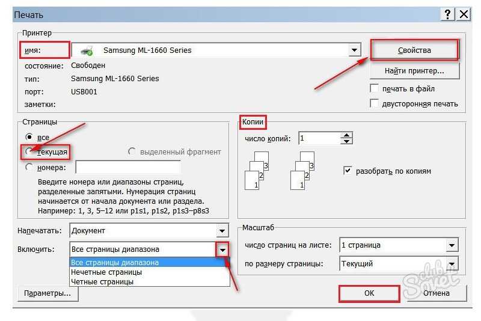
Task: Confirm printing with the OK button
Action: [x=369, y=293]
